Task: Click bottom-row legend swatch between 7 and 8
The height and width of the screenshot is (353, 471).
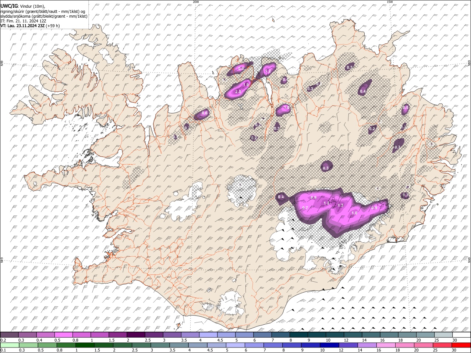Action: 273,345
